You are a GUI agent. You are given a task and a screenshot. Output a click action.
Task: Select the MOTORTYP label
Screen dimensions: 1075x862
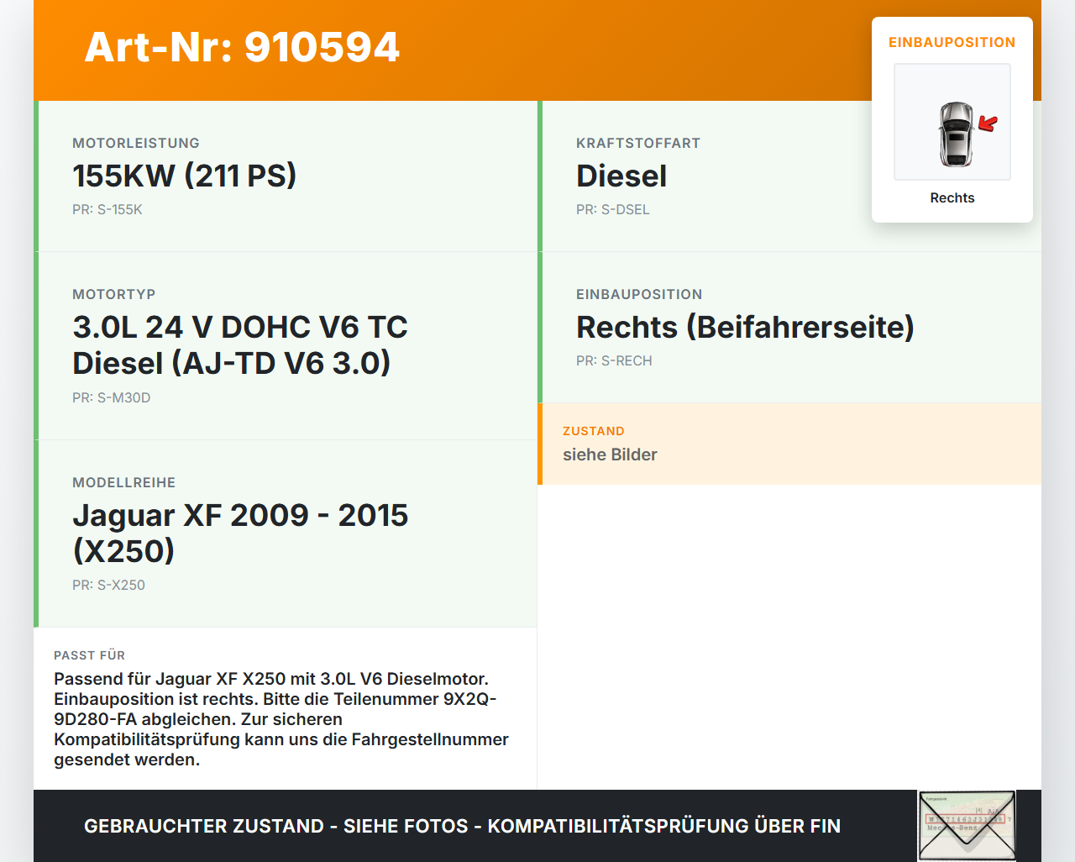coord(114,294)
